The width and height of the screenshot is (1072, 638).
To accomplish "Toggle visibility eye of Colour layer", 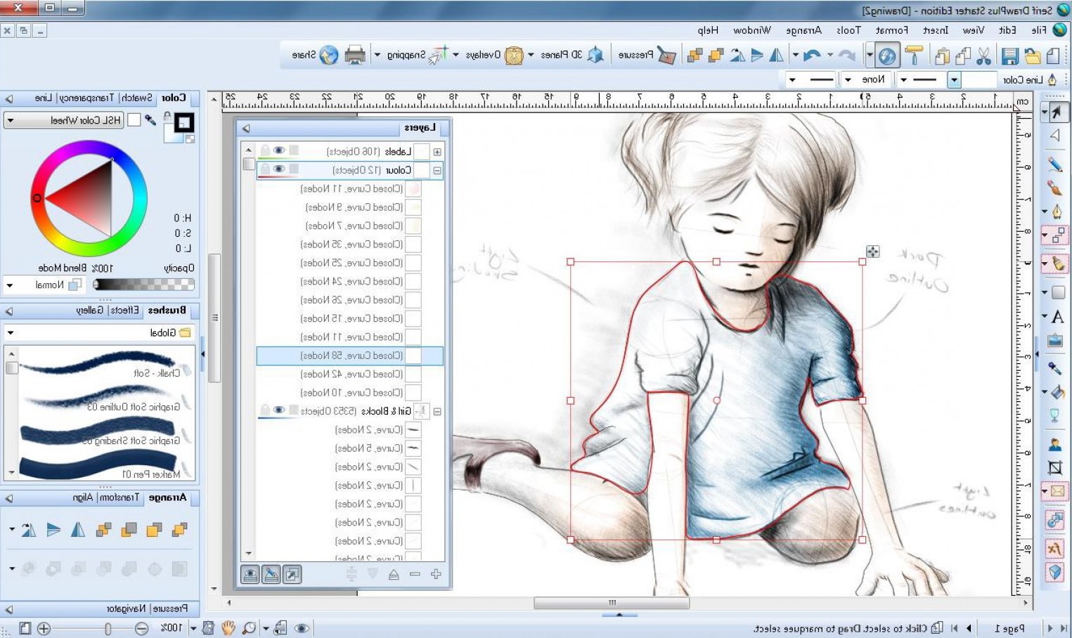I will click(279, 169).
